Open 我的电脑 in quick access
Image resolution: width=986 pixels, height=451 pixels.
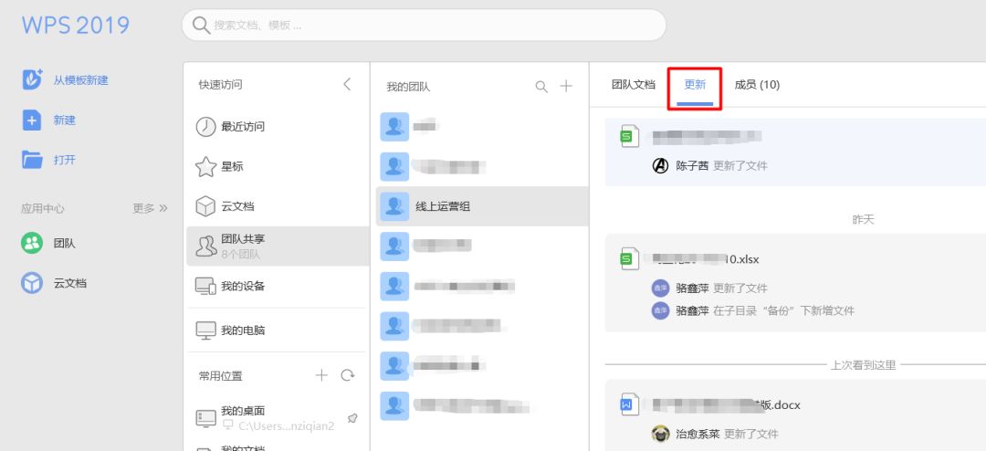click(276, 330)
